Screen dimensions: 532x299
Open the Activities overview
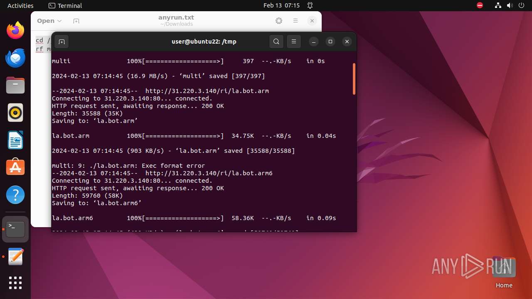coord(20,5)
